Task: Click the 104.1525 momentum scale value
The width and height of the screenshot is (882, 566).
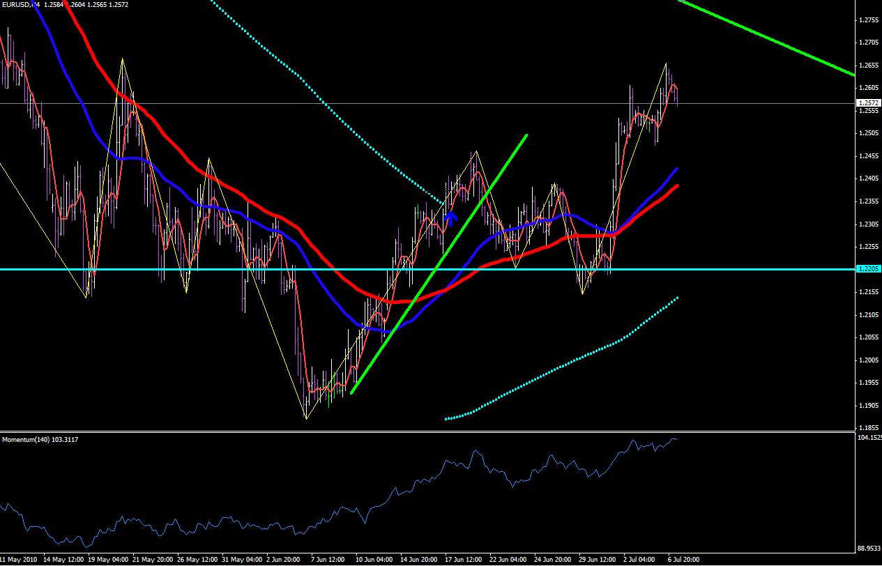Action: click(869, 438)
